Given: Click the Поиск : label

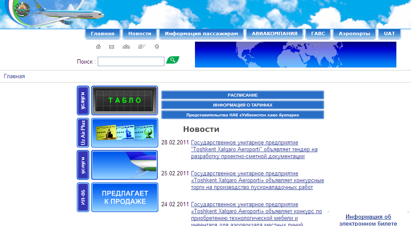Looking at the screenshot, I should coord(86,62).
